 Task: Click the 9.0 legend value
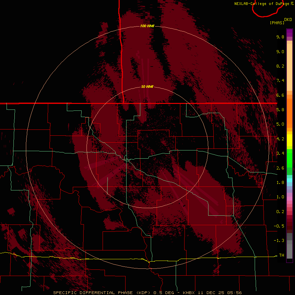280,51
